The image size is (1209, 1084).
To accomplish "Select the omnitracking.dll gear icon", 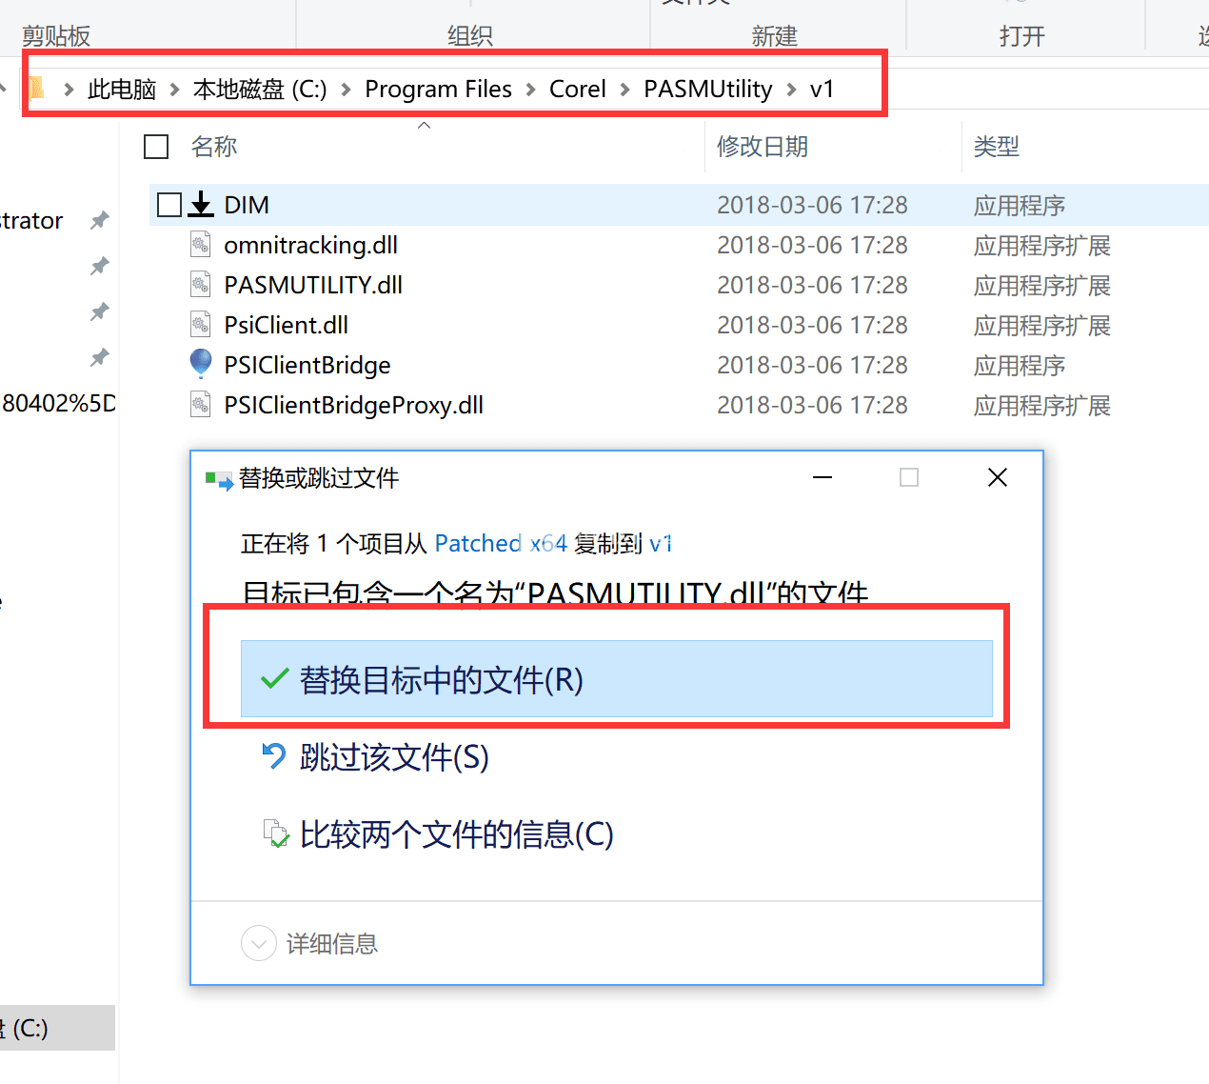I will (201, 244).
